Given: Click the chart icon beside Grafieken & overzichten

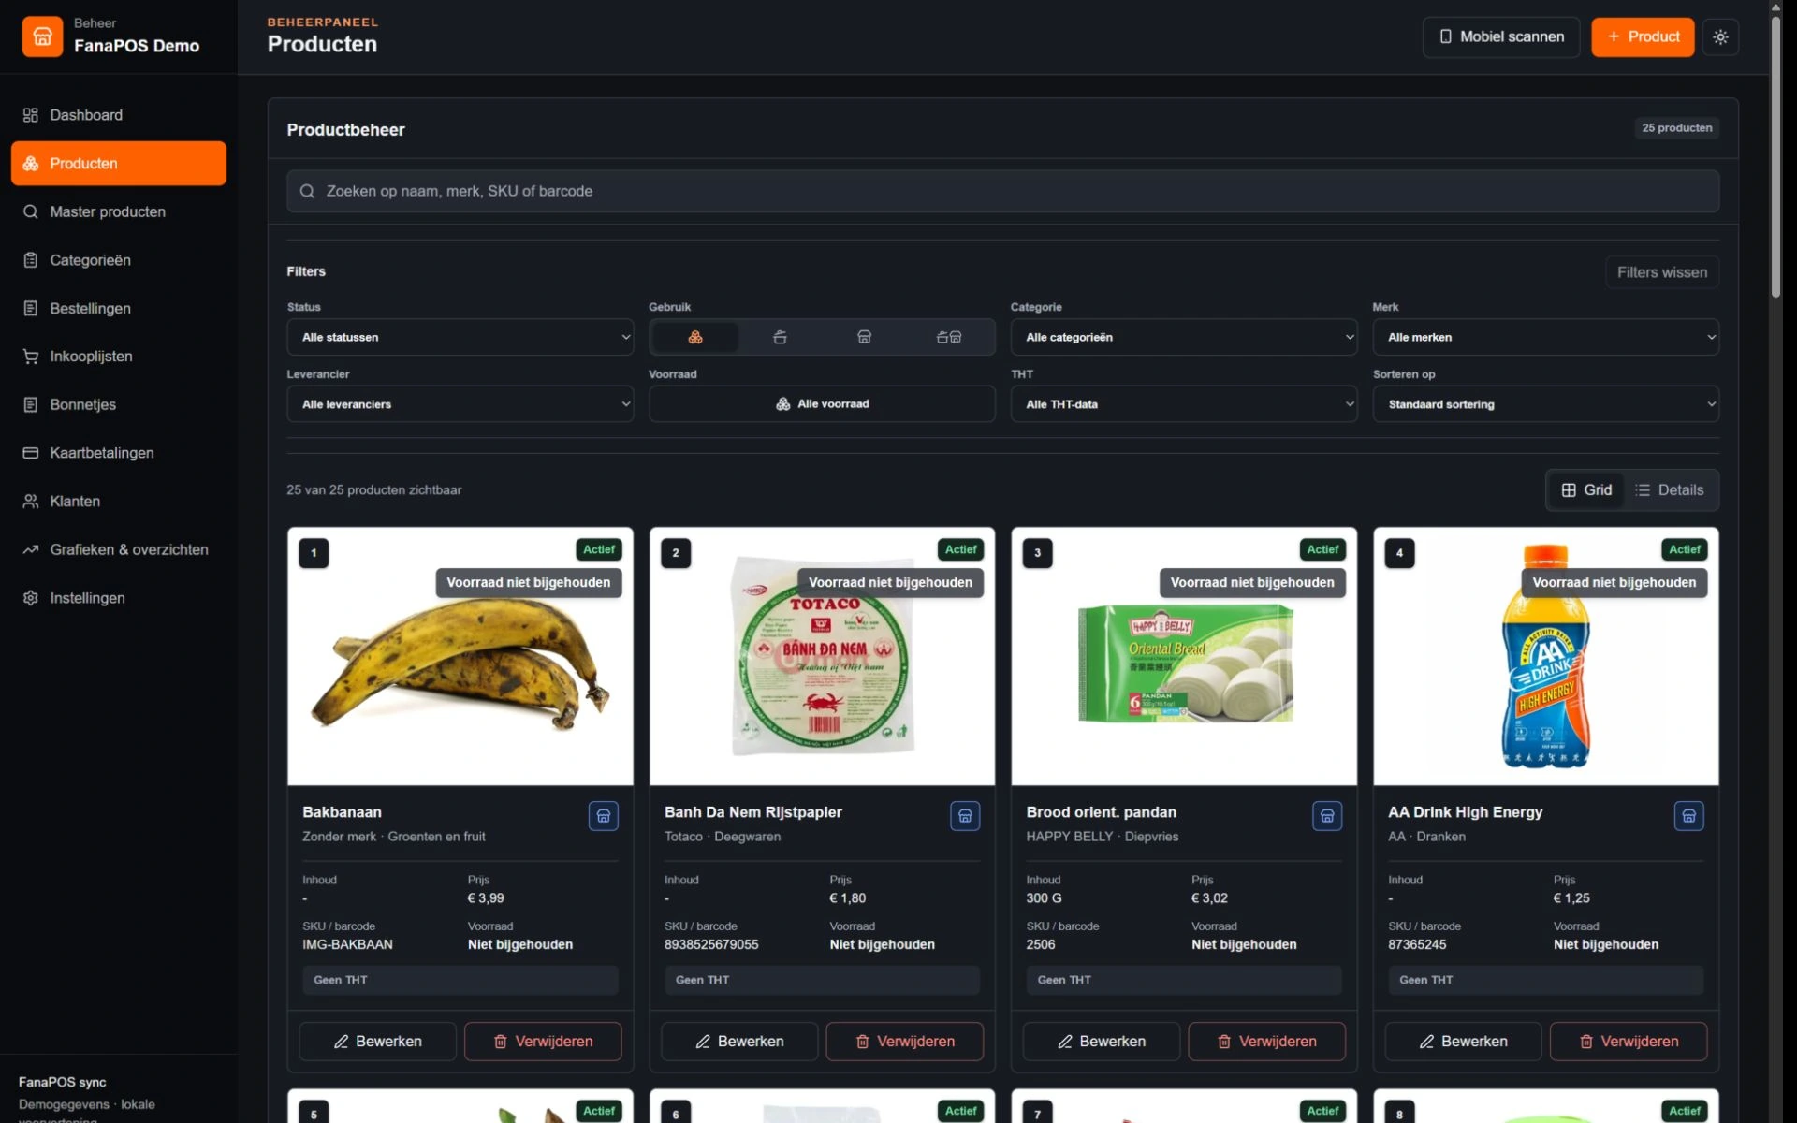Looking at the screenshot, I should click(31, 549).
